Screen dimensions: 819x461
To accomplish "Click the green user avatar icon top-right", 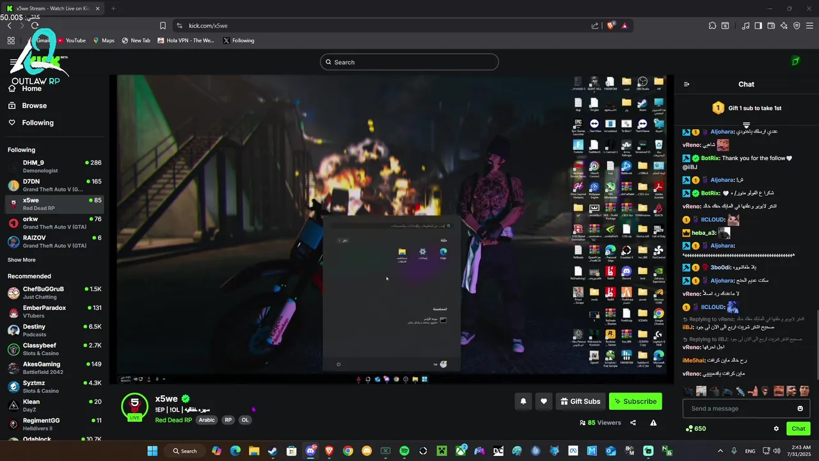I will (795, 61).
